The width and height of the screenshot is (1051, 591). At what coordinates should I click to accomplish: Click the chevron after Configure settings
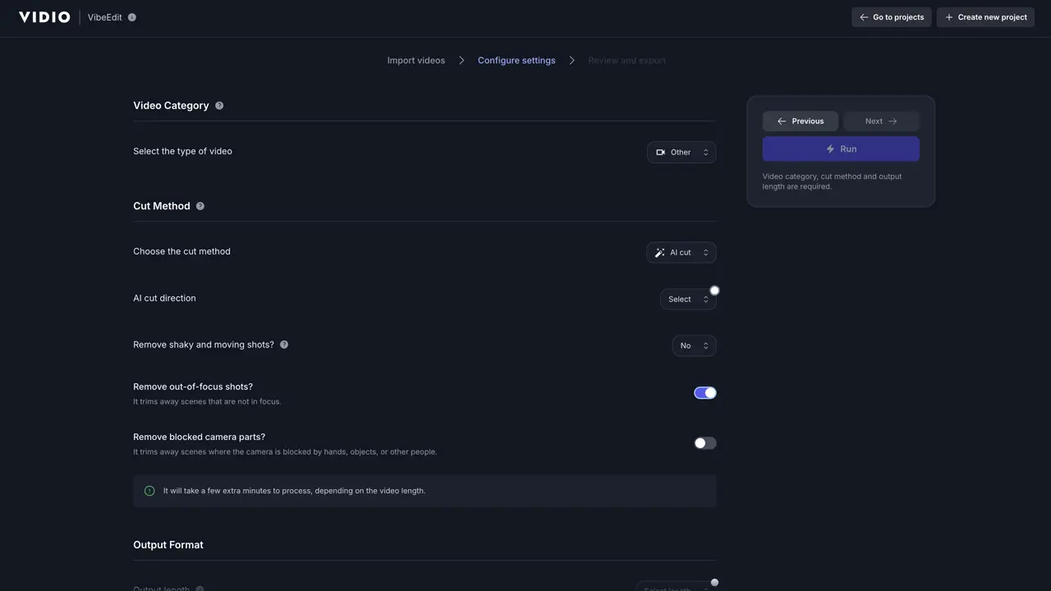(x=571, y=61)
